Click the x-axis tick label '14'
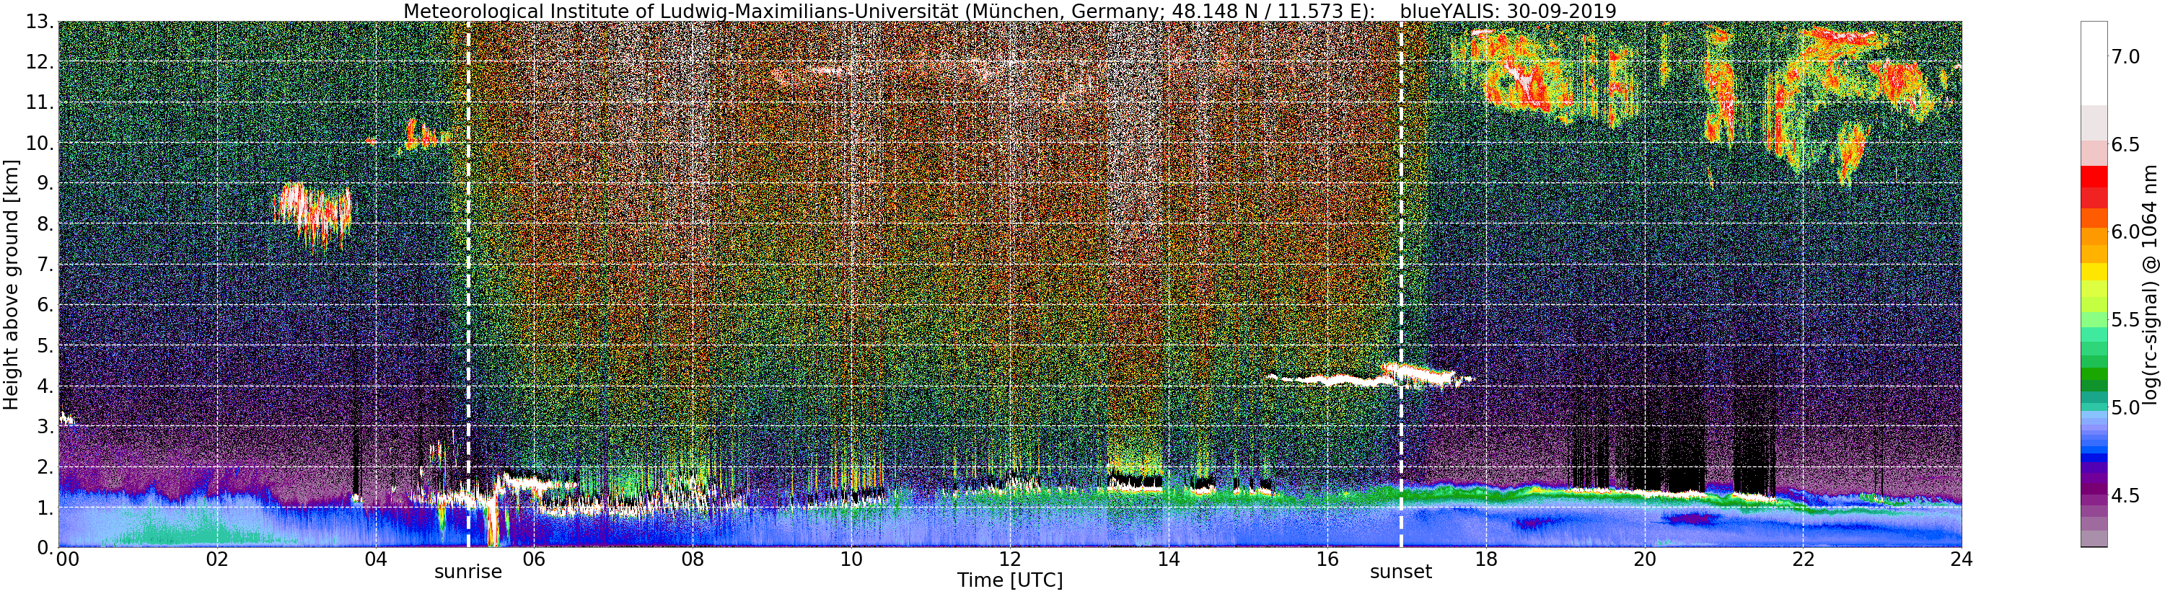 (x=1168, y=559)
